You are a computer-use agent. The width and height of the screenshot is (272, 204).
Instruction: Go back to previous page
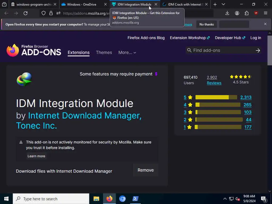(6, 13)
